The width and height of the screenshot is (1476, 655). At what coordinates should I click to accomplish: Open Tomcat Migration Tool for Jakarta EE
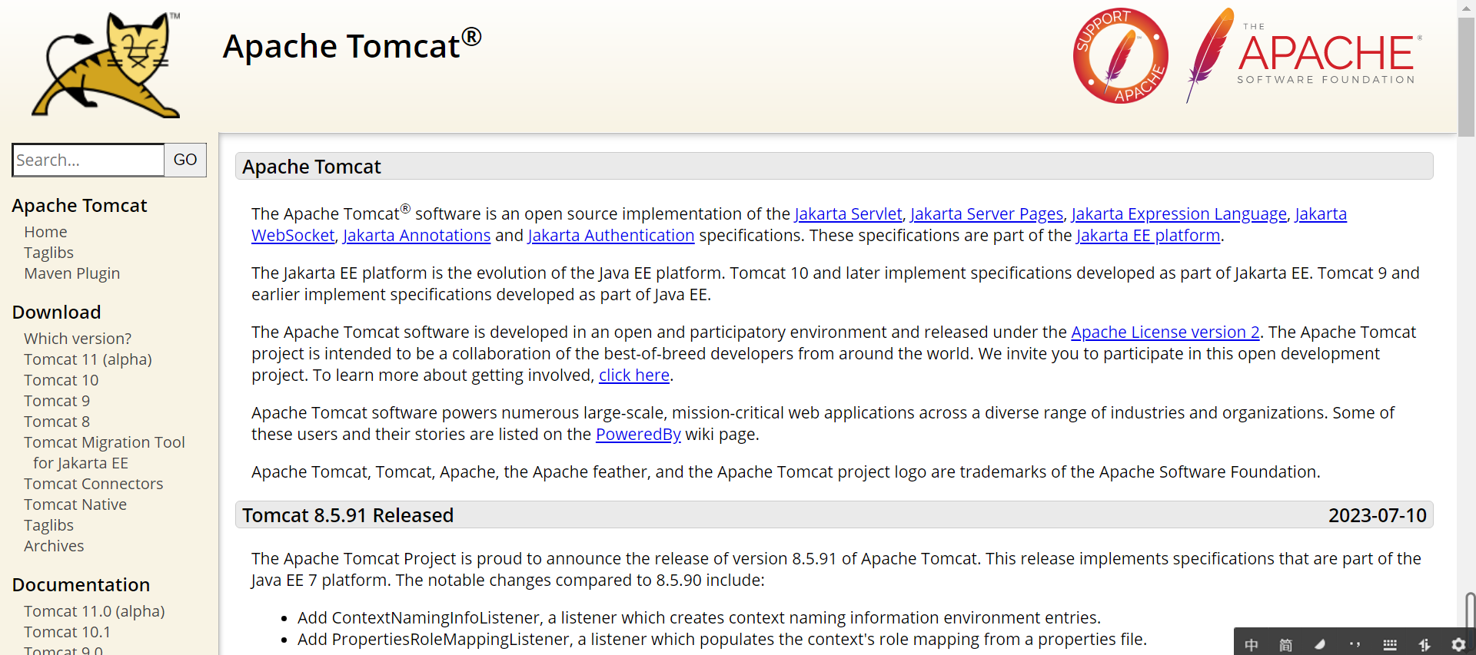(105, 452)
